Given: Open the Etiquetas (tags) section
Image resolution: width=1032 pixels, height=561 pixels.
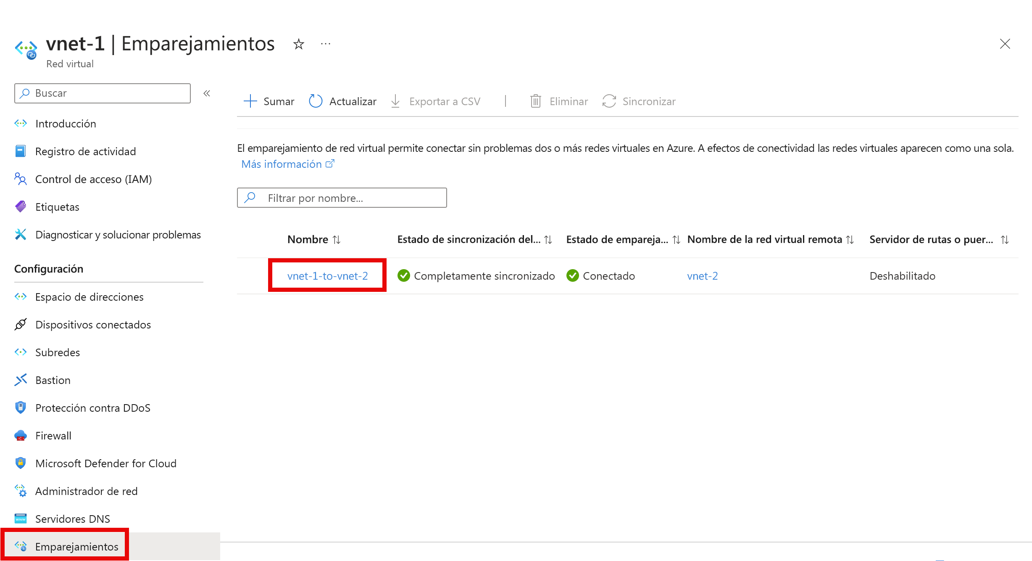Looking at the screenshot, I should 57,207.
